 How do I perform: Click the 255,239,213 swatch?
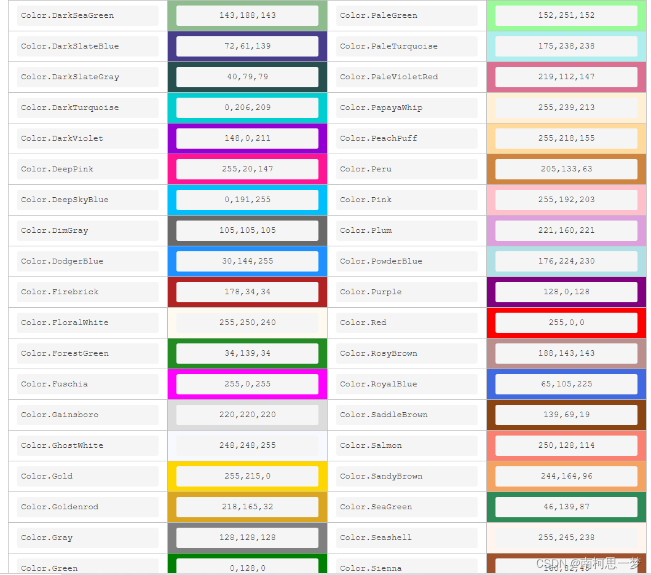[566, 108]
